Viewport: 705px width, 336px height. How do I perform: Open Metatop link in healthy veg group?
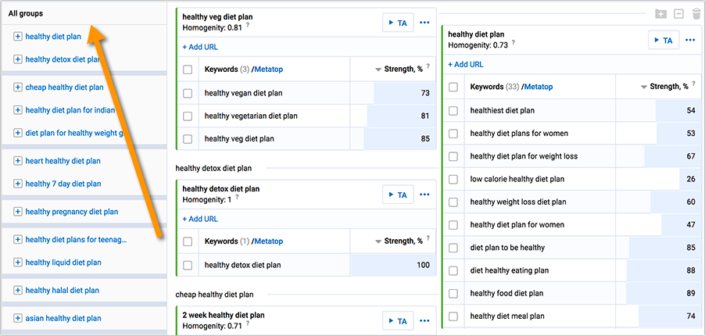(x=269, y=70)
